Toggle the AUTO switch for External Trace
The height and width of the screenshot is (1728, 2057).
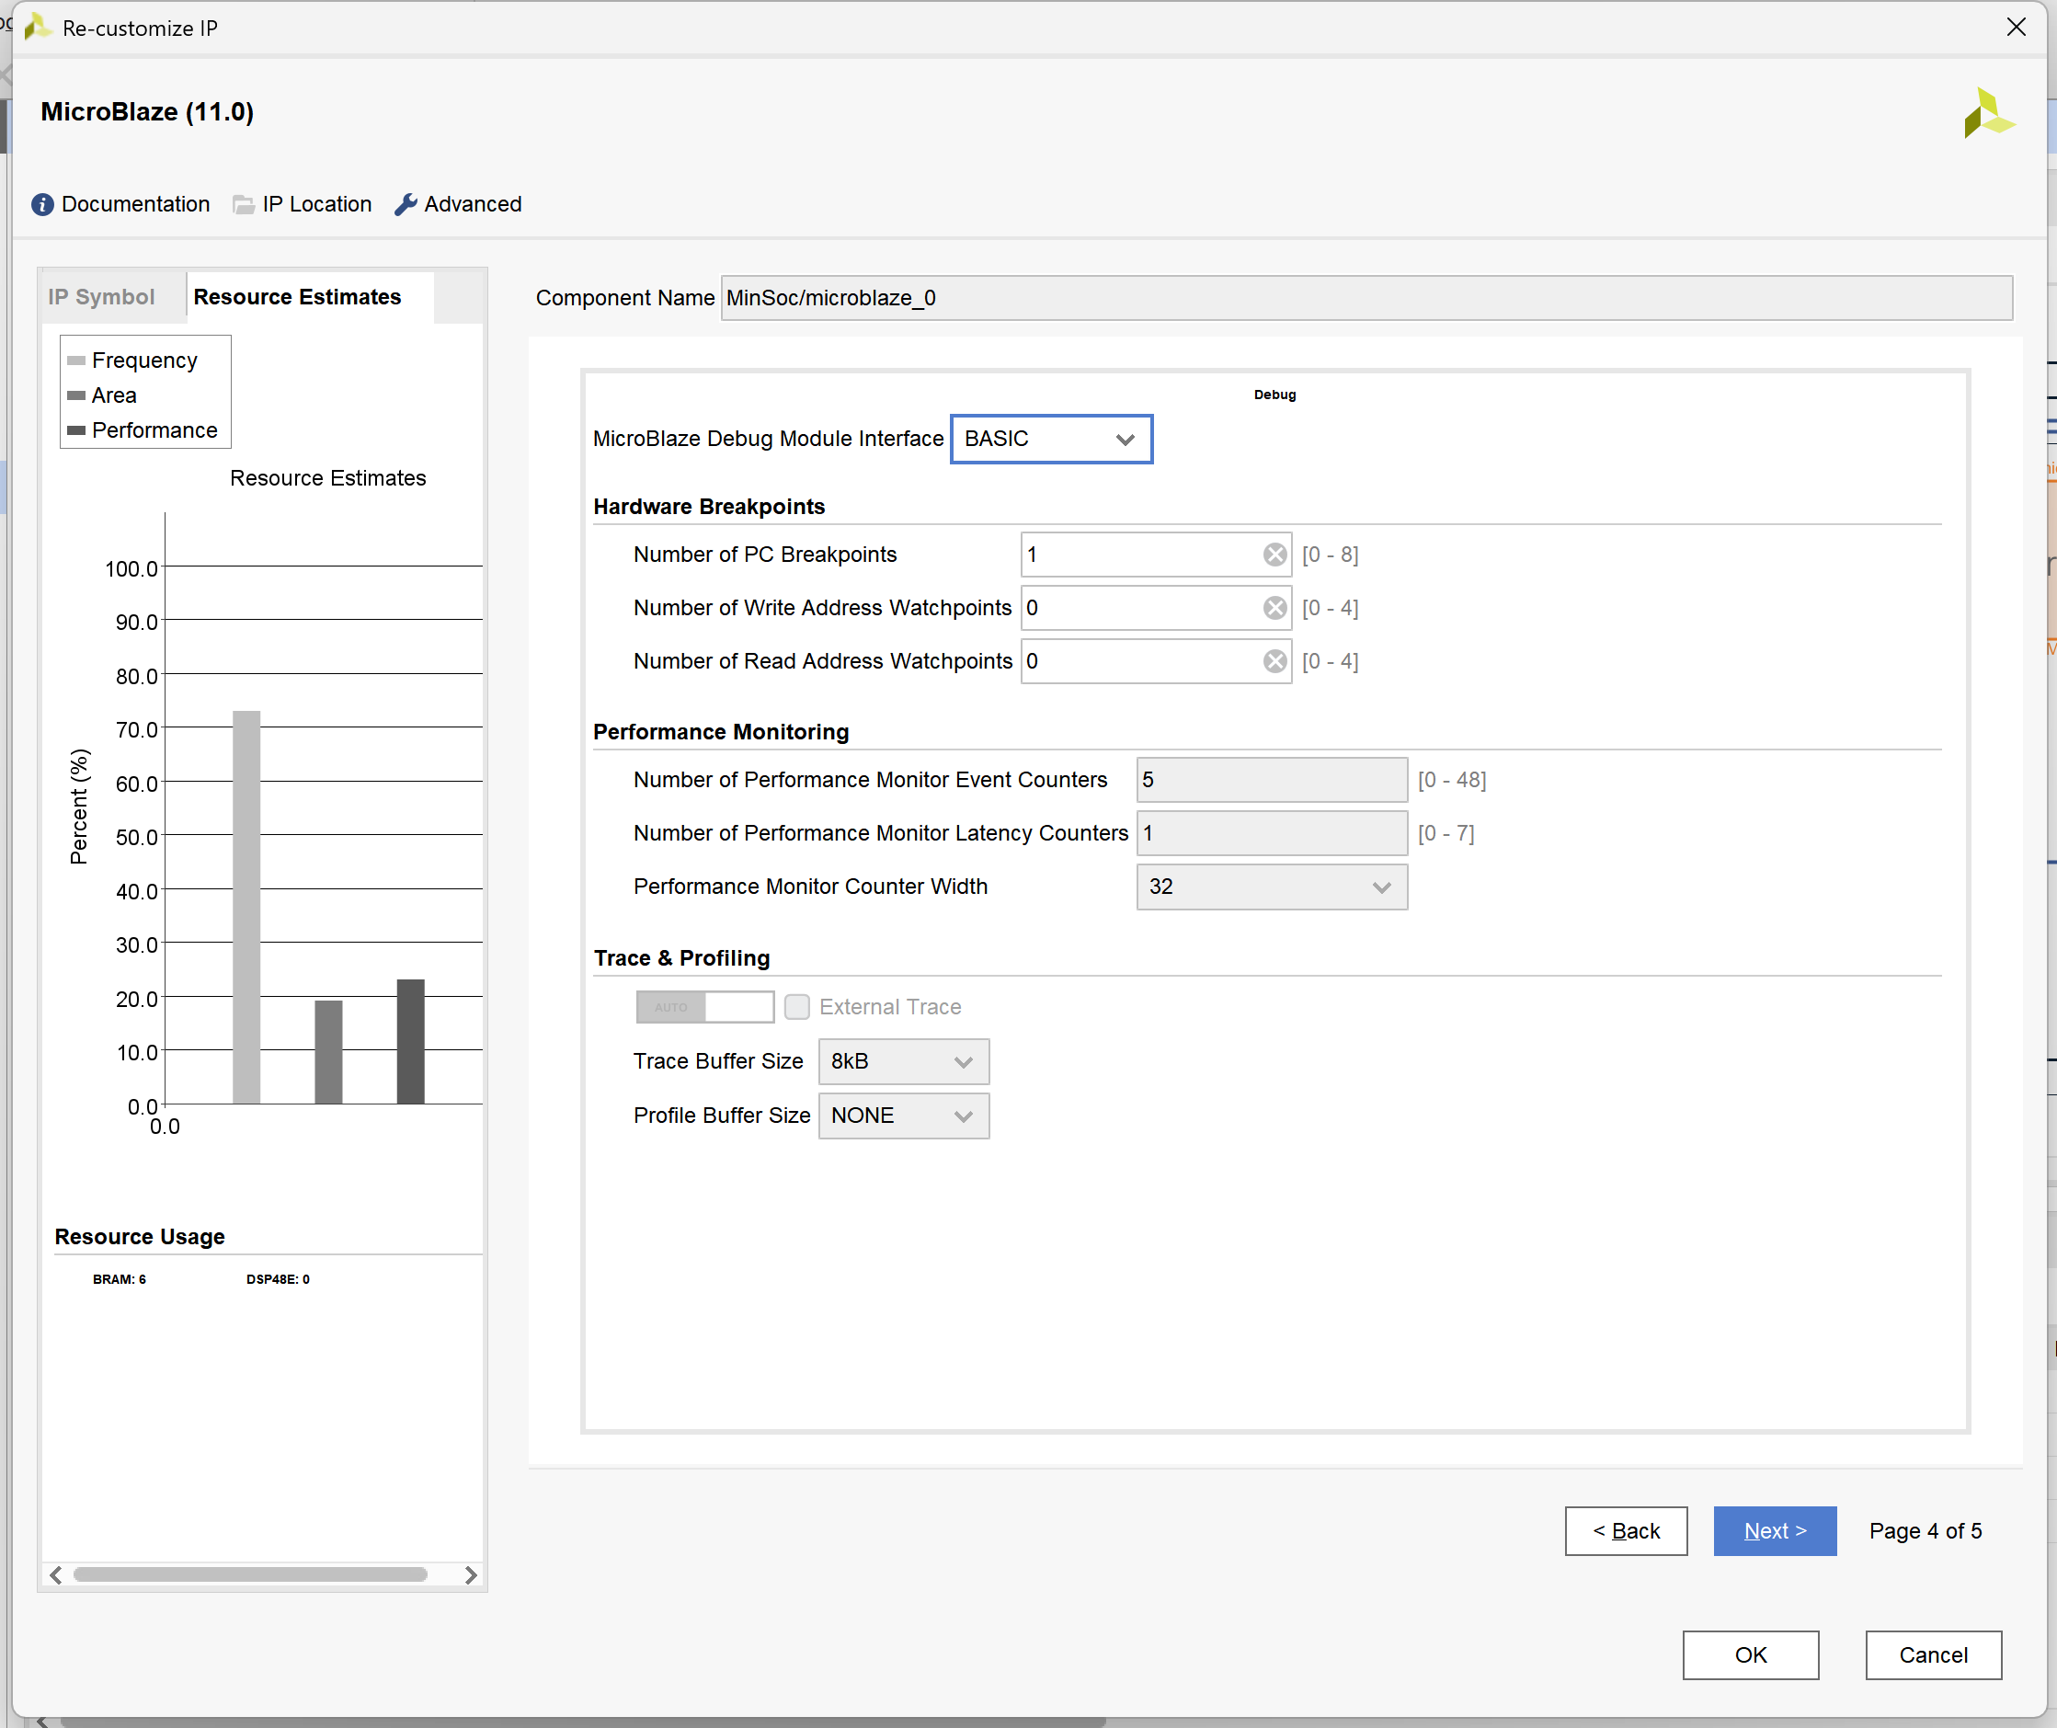click(x=704, y=1007)
